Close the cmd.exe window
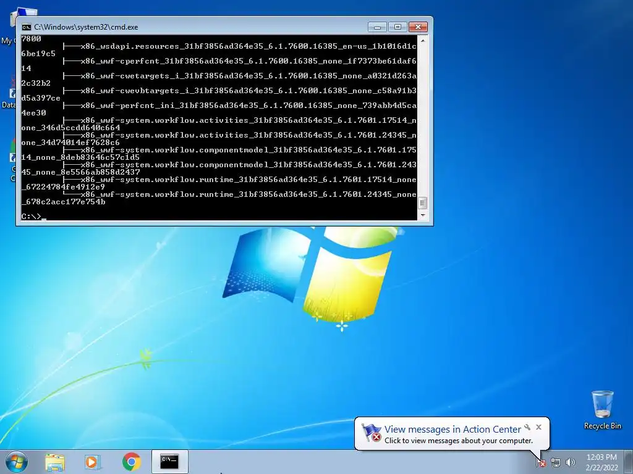Screen dimensions: 633x474 click(418, 27)
